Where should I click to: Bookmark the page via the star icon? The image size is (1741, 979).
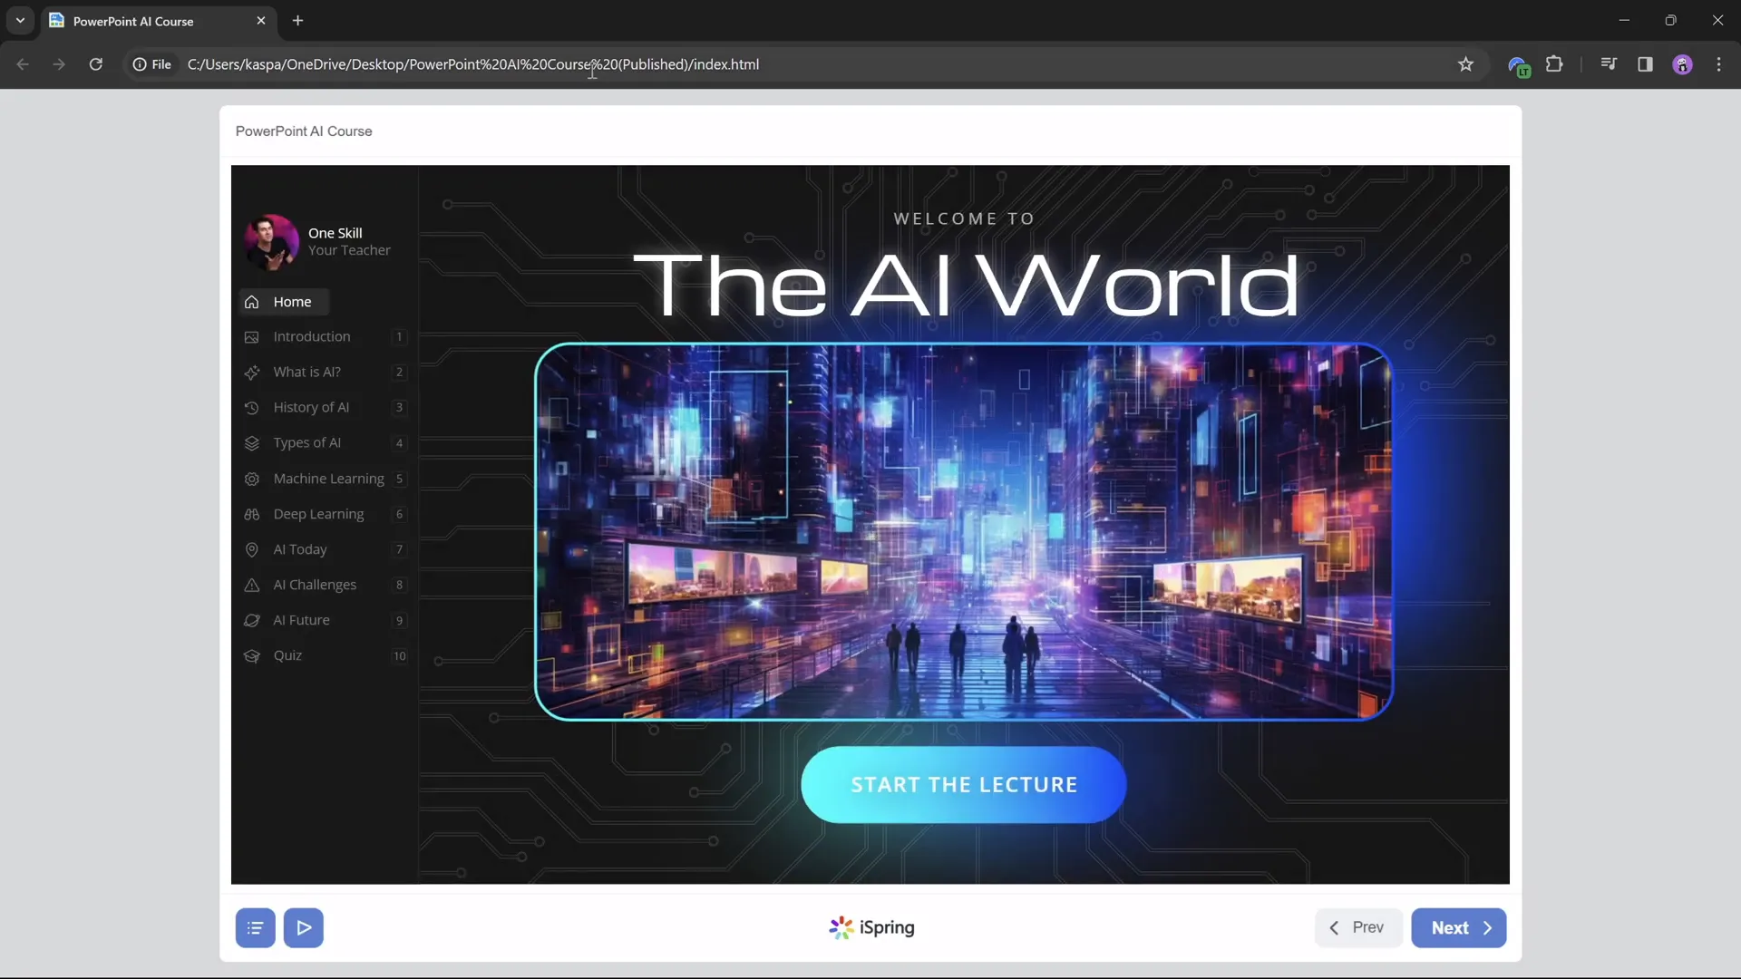pyautogui.click(x=1466, y=64)
